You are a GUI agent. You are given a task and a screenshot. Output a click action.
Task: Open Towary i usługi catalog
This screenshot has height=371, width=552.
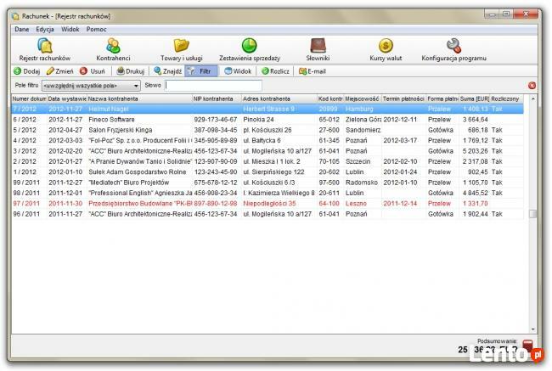(x=181, y=49)
